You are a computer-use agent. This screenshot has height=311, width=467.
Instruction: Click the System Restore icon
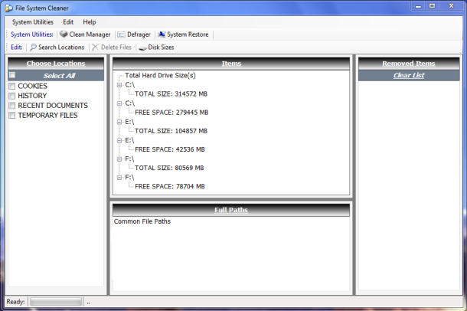click(x=162, y=34)
